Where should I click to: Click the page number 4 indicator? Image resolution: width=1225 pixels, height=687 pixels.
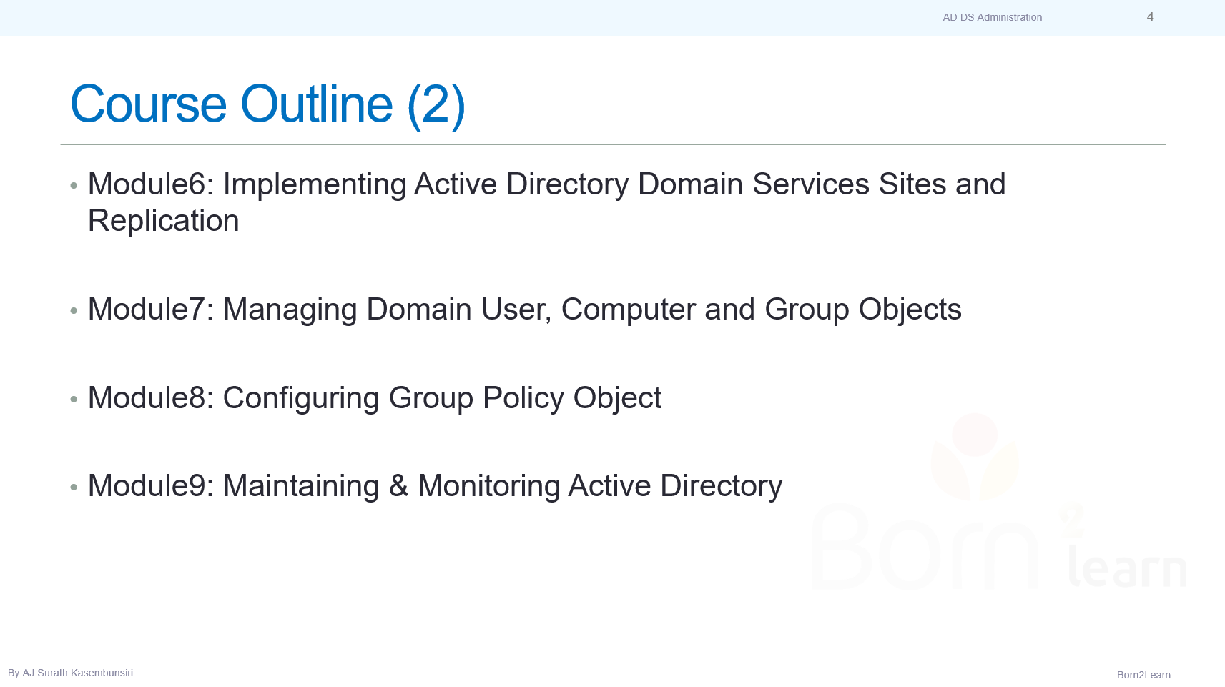tap(1150, 16)
